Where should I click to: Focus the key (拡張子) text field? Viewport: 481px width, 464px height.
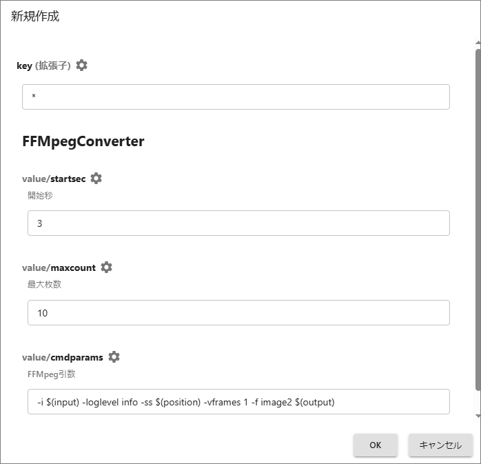pos(236,97)
